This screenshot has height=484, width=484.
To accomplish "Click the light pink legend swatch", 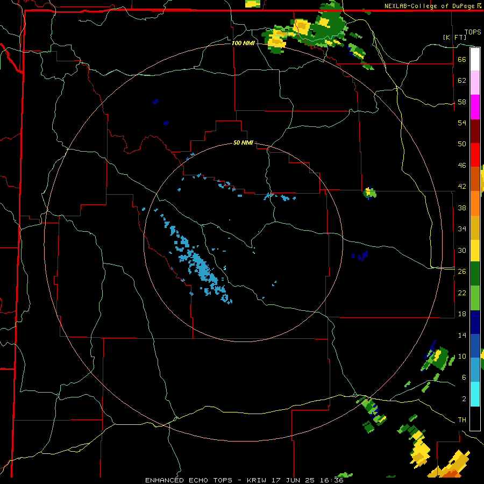I will tap(475, 82).
